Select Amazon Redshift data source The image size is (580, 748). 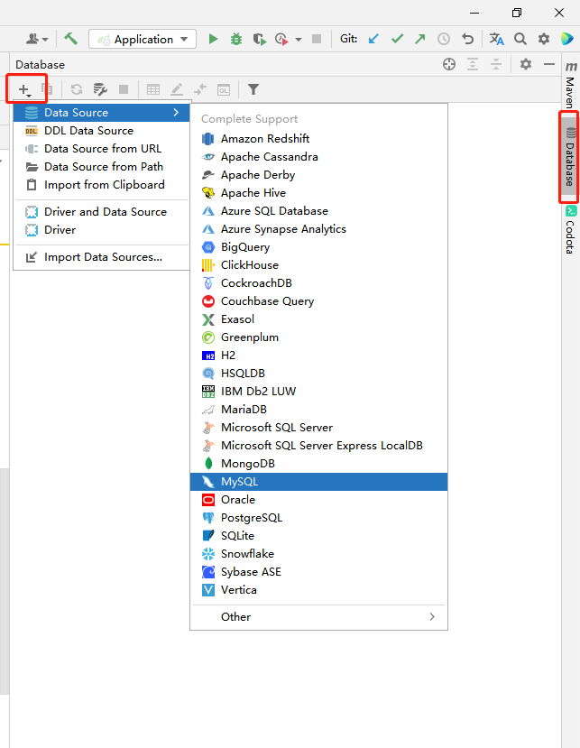click(318, 139)
